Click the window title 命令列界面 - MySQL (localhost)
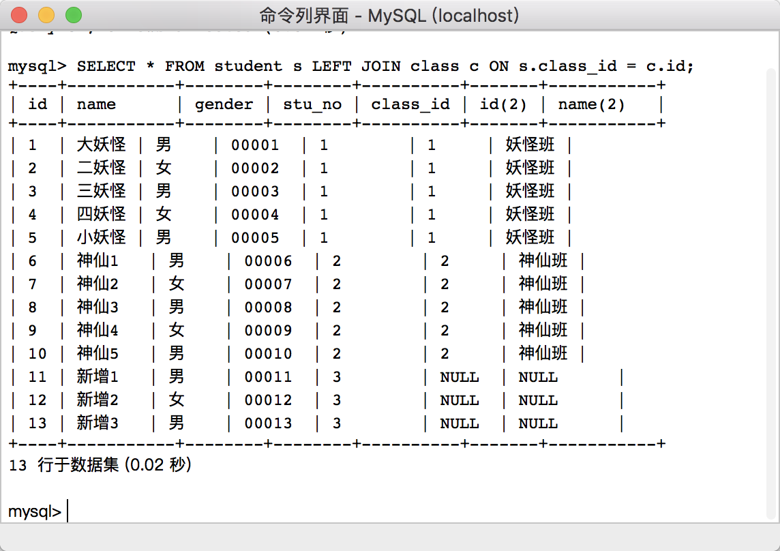 click(x=389, y=15)
